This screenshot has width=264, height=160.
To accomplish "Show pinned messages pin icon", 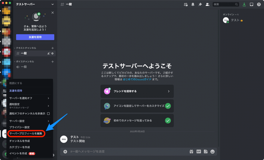I will [x=200, y=4].
